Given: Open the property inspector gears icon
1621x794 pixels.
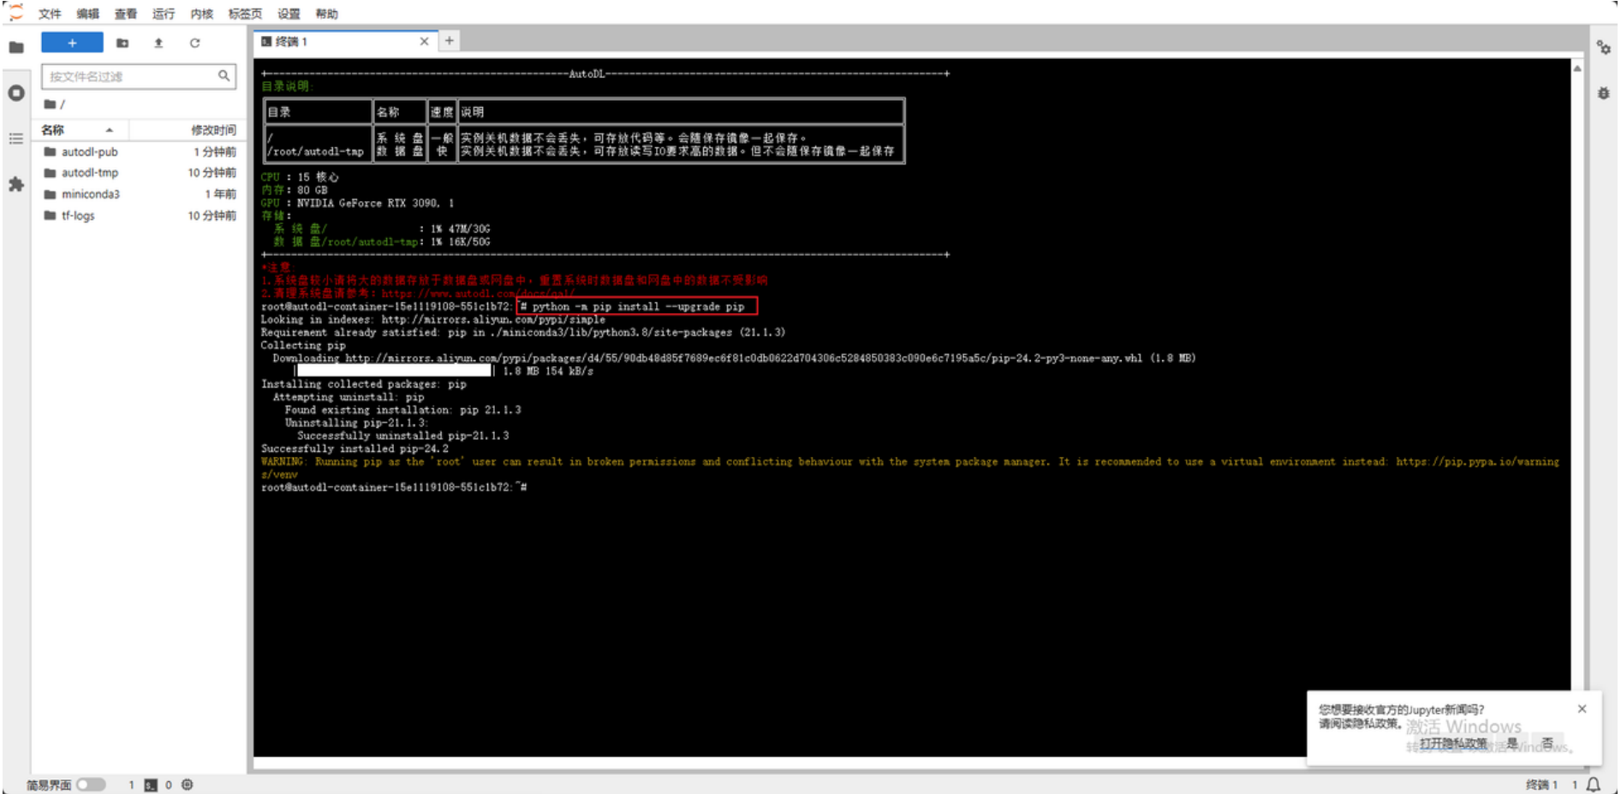Looking at the screenshot, I should point(1604,48).
